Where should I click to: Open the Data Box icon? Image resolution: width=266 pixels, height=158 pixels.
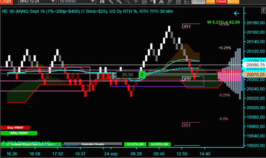144,2
